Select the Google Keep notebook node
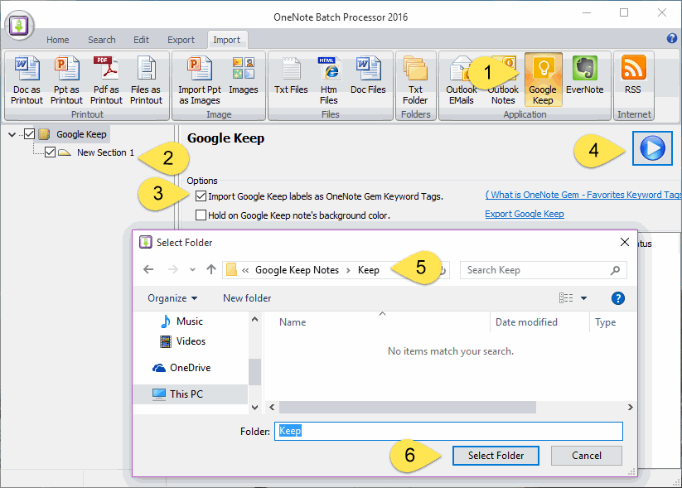This screenshot has width=682, height=488. (x=81, y=134)
